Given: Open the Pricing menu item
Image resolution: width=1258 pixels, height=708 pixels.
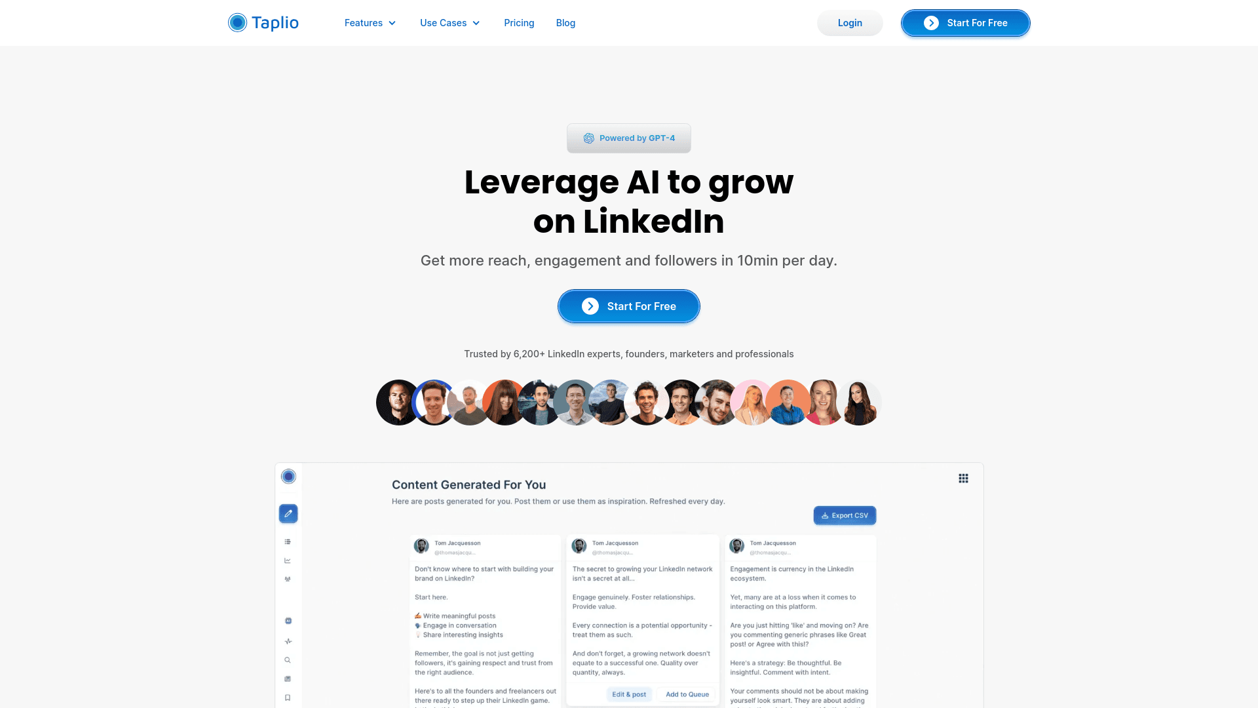Looking at the screenshot, I should (x=518, y=22).
